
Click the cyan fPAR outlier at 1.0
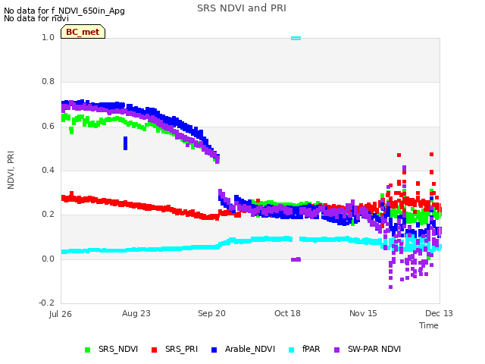(296, 39)
